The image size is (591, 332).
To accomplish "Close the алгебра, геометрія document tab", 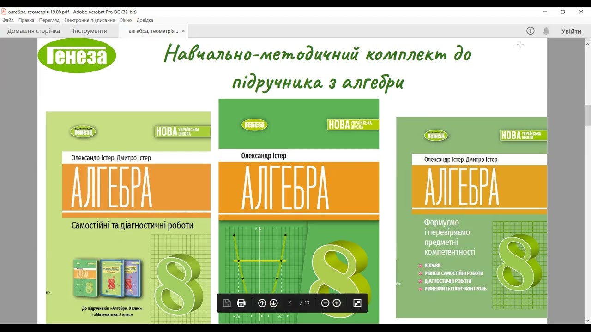I will coord(183,31).
